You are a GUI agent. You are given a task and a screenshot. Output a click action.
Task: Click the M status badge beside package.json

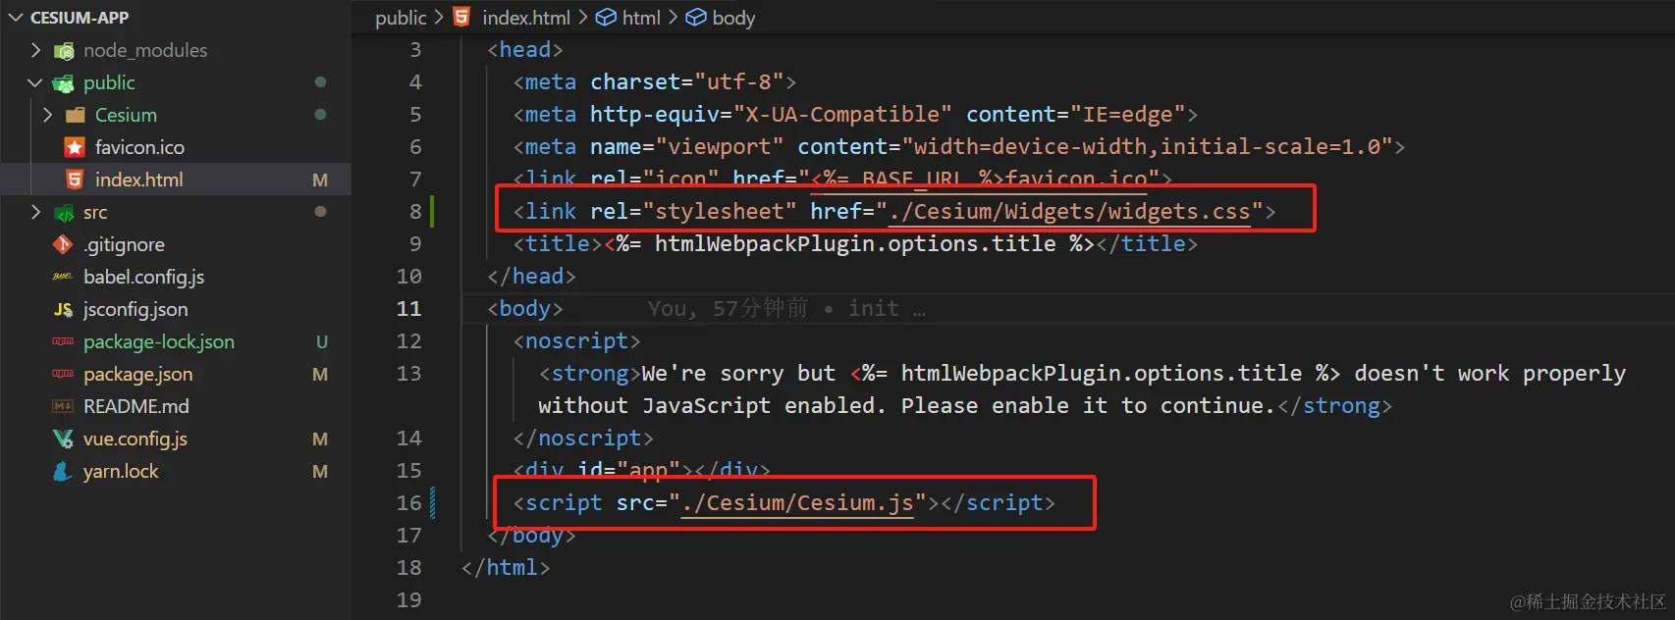pyautogui.click(x=320, y=374)
